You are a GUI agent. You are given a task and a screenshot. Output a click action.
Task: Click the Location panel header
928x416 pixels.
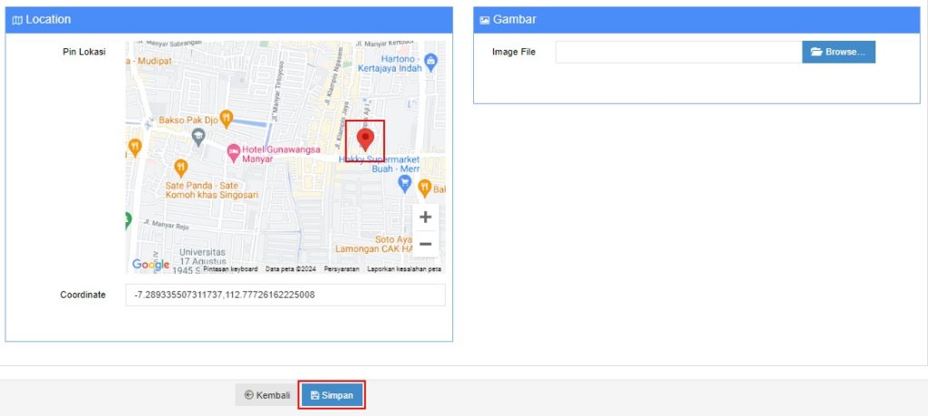[x=229, y=20]
